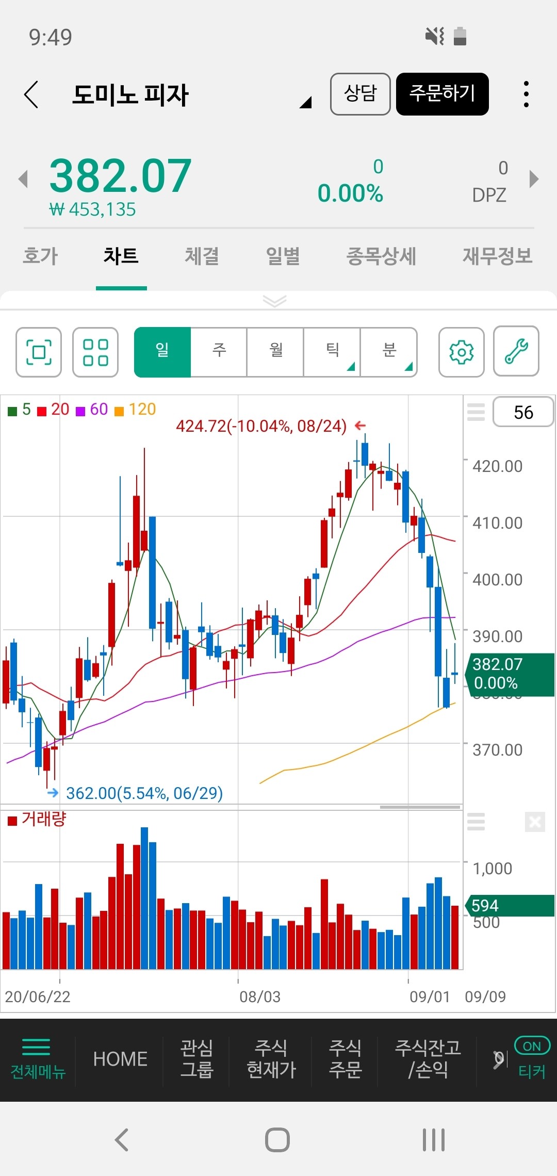Expand the stock name dropdown triangle
This screenshot has width=557, height=1176.
306,102
